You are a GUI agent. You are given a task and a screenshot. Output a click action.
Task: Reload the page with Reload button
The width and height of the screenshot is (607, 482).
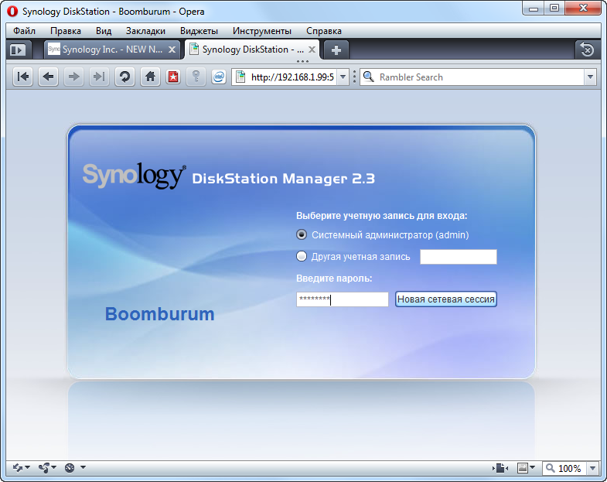click(124, 77)
